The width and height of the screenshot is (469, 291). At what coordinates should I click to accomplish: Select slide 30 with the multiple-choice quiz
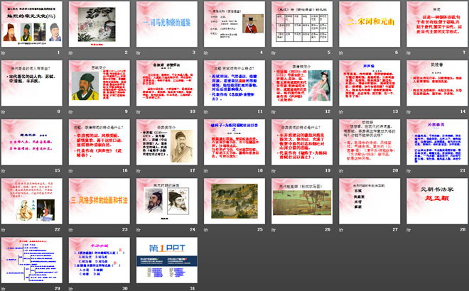[99, 260]
